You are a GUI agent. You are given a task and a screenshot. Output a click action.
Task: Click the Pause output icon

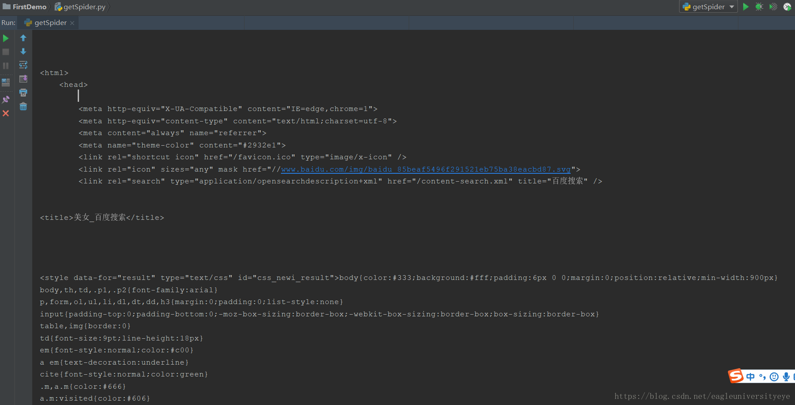click(6, 65)
